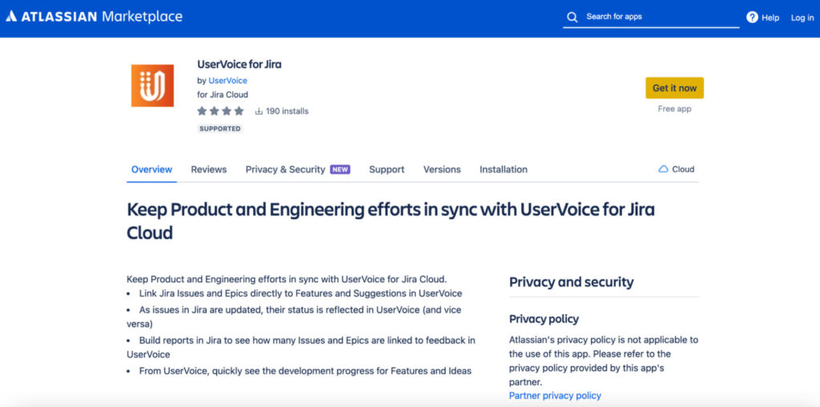
Task: Click the NEW badge on Privacy tab
Action: [340, 170]
